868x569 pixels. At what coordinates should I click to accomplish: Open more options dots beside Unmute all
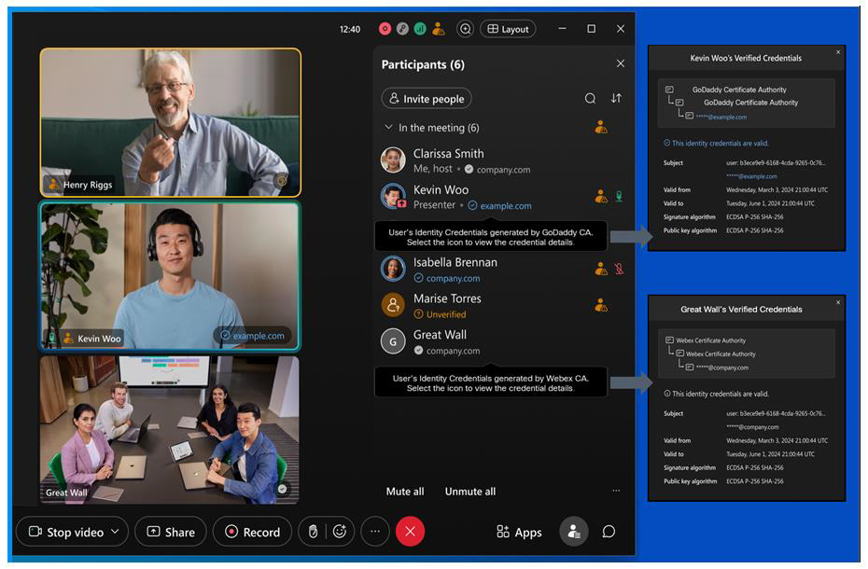click(x=616, y=491)
